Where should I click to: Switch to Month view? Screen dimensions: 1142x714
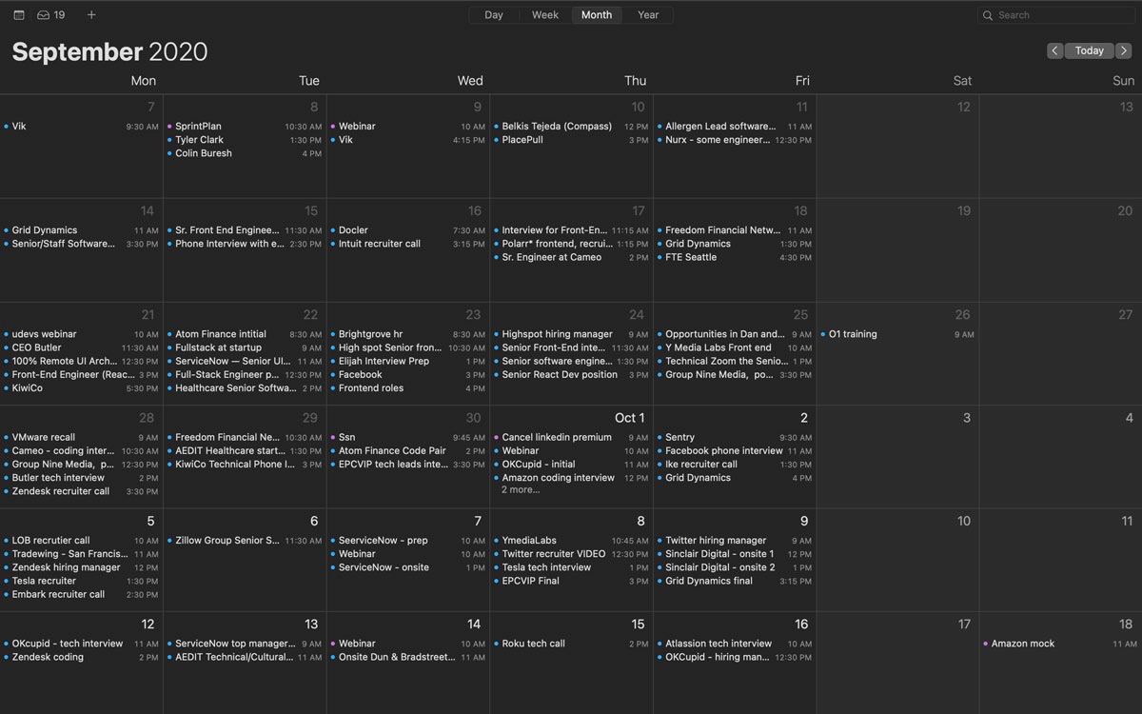597,15
